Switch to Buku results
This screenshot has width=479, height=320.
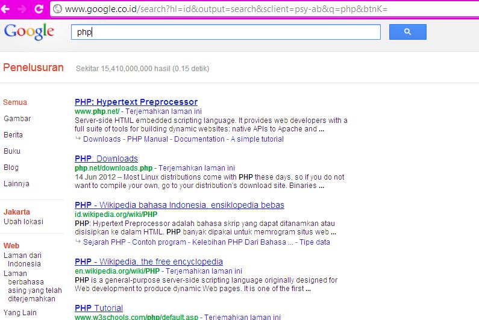pos(12,151)
